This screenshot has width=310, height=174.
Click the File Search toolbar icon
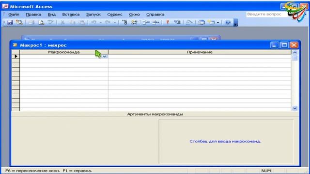click(19, 22)
